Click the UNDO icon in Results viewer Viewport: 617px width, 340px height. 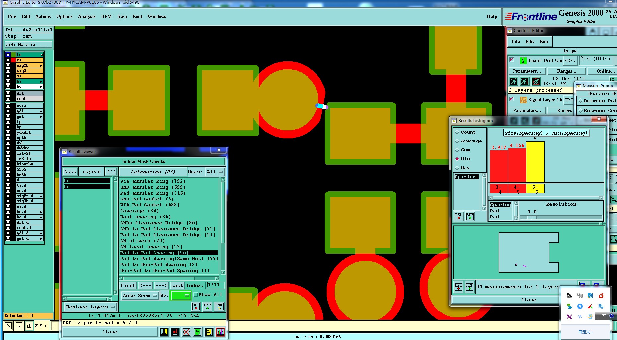[219, 306]
